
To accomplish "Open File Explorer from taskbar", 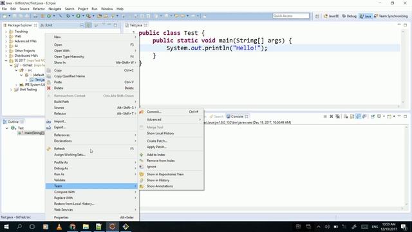I will [86, 227].
